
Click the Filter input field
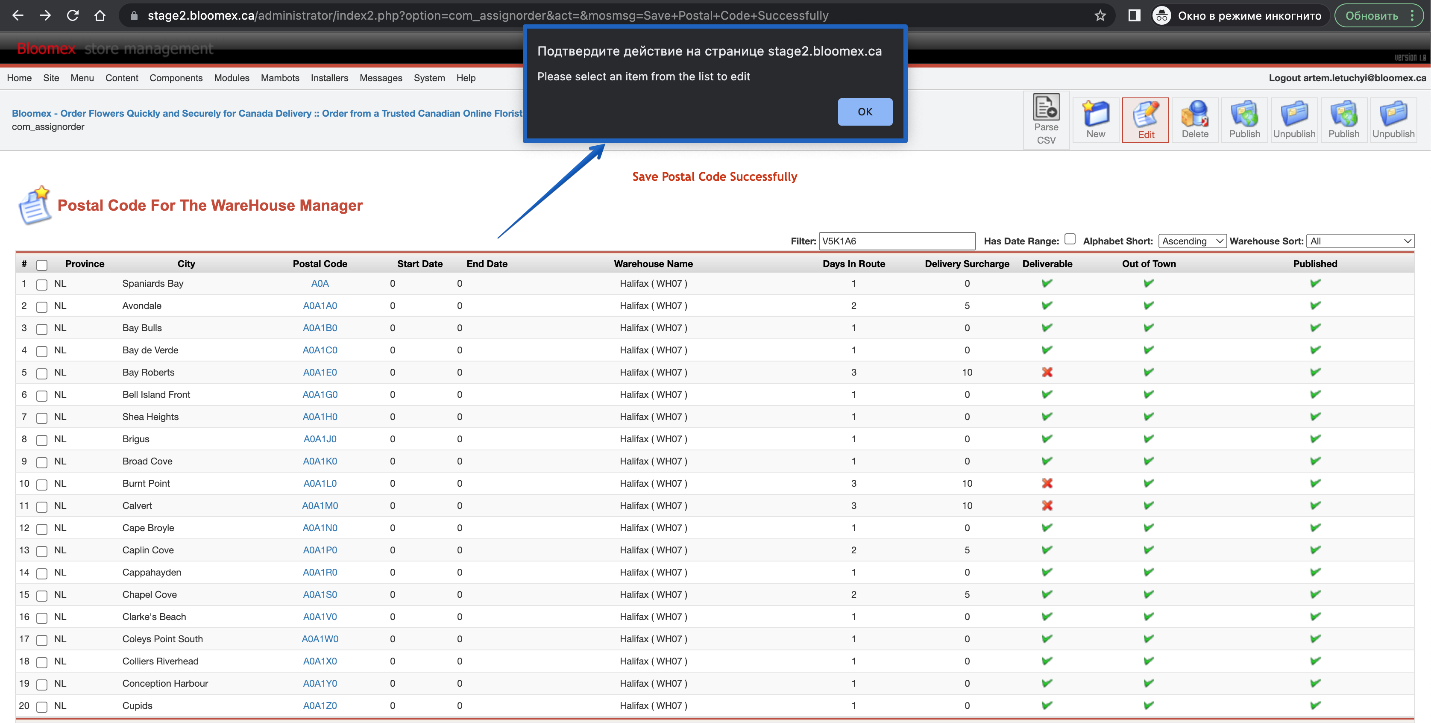pos(897,241)
